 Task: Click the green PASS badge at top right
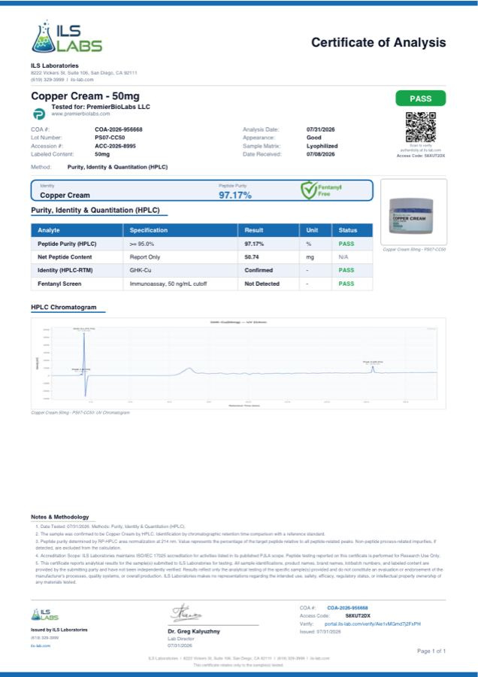[421, 99]
